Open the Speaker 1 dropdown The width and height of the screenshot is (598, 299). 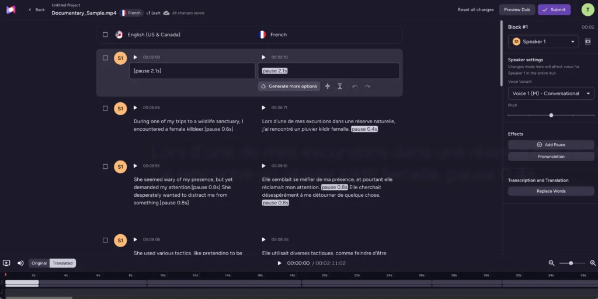(543, 41)
